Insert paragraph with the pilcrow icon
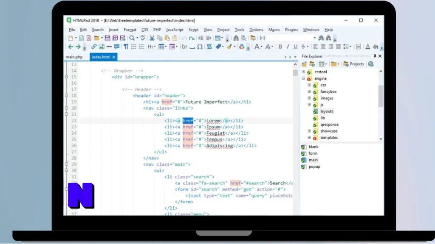Viewport: 435px width, 244px height. coord(126,47)
